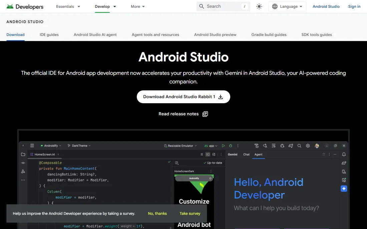Click the editor code-only view icon
Image resolution: width=367 pixels, height=229 pixels.
click(202, 154)
